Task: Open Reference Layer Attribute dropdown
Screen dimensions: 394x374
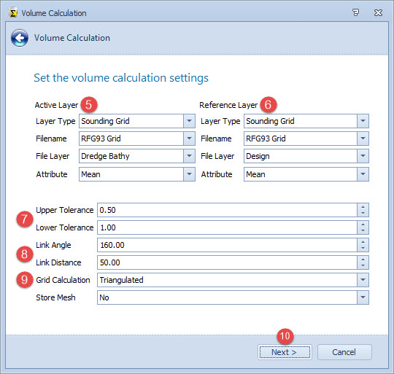Action: (x=363, y=174)
